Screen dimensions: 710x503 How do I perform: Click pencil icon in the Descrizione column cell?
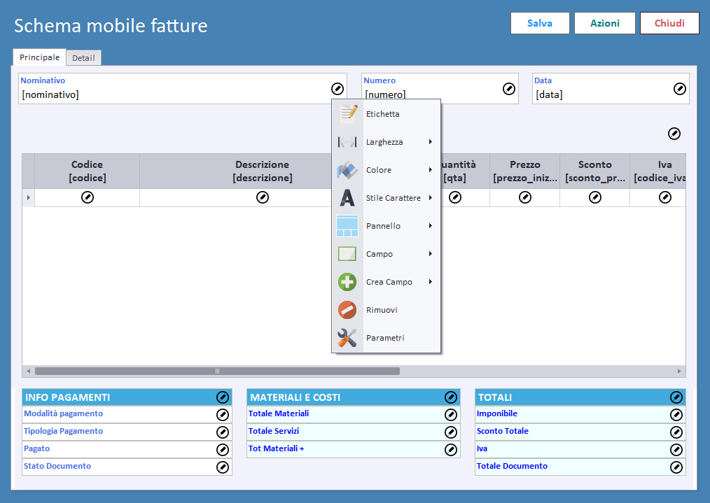(x=263, y=198)
